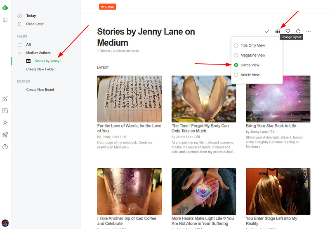
Task: Click the All feeds list icon
Action: point(19,44)
